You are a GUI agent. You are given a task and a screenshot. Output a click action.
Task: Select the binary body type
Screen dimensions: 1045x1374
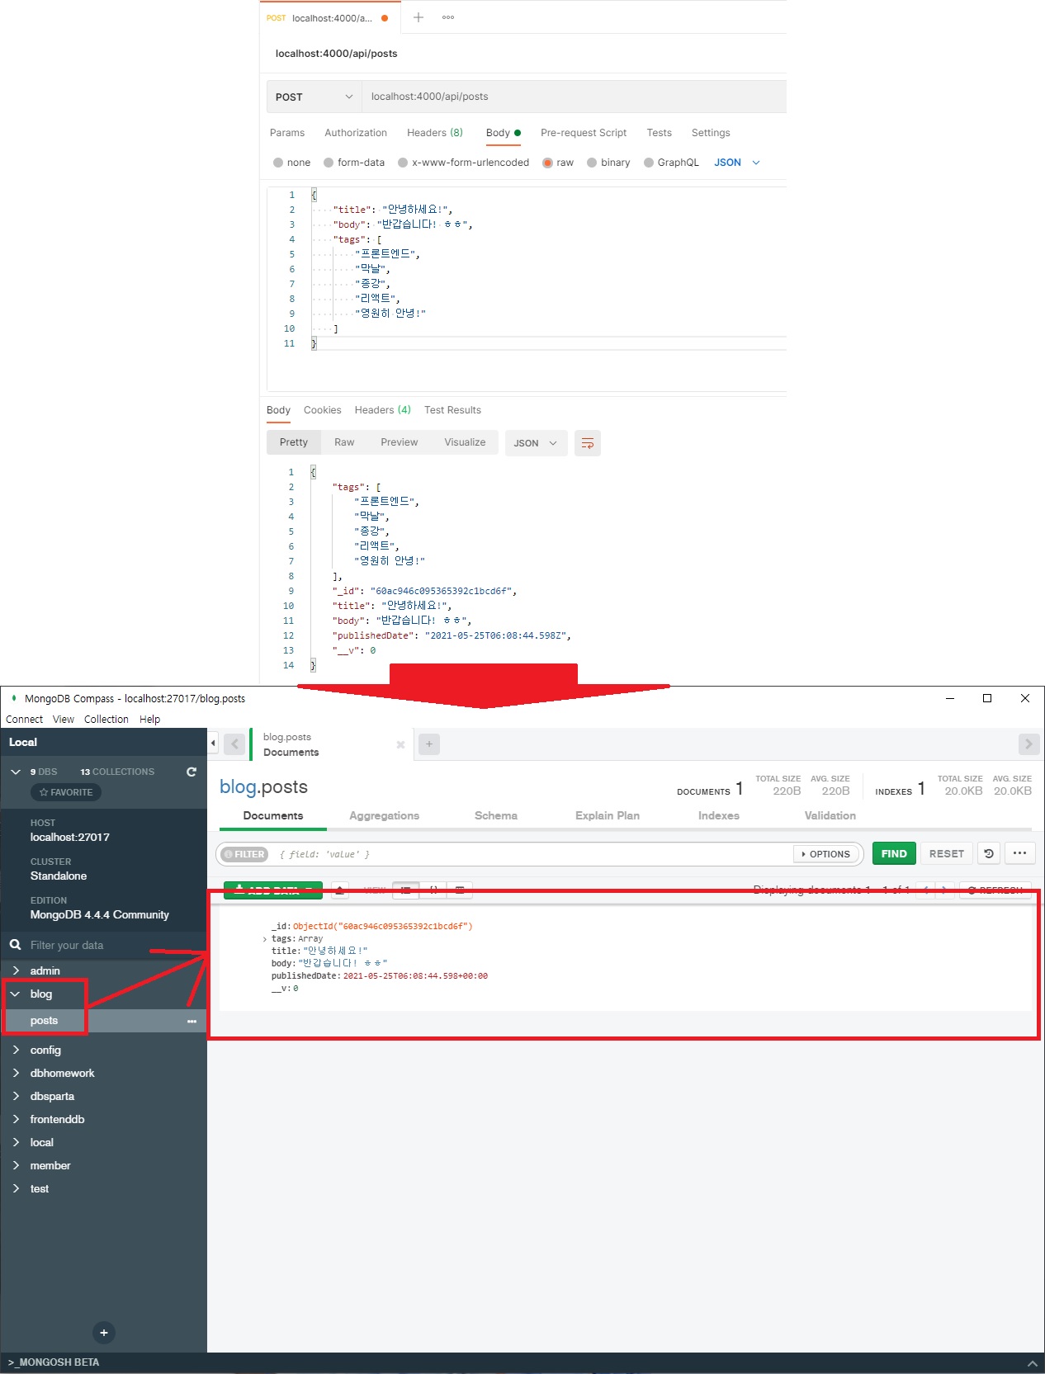click(608, 163)
